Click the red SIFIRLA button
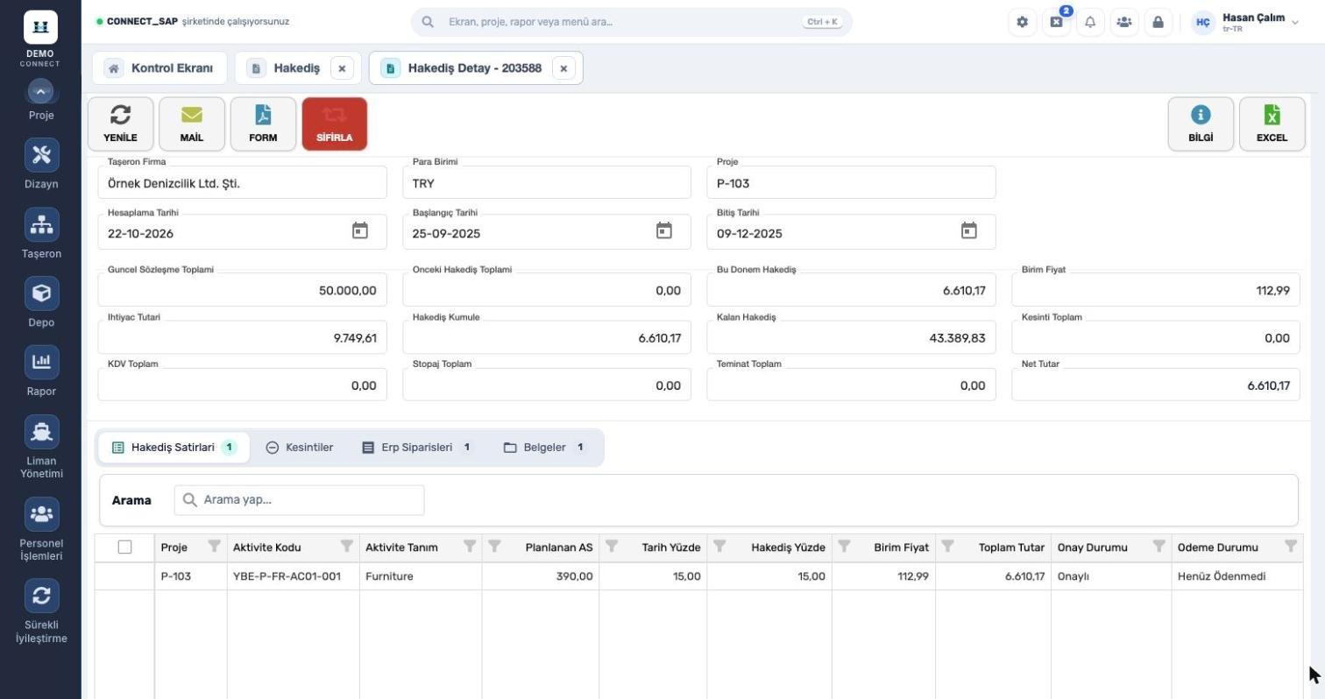 click(335, 124)
